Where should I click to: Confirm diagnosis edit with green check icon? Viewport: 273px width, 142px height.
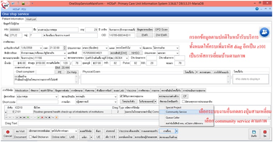(39, 117)
